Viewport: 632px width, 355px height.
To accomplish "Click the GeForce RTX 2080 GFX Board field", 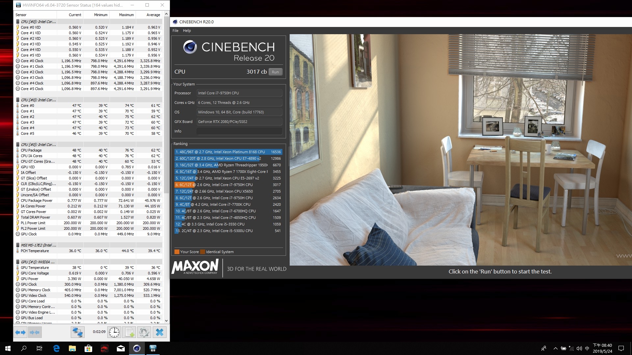I will 239,122.
